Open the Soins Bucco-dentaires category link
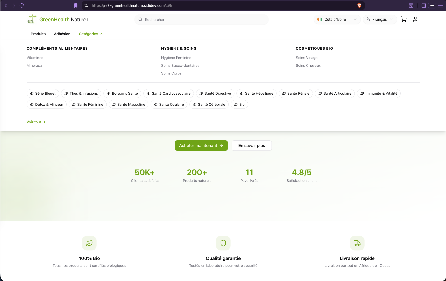 [x=180, y=66]
